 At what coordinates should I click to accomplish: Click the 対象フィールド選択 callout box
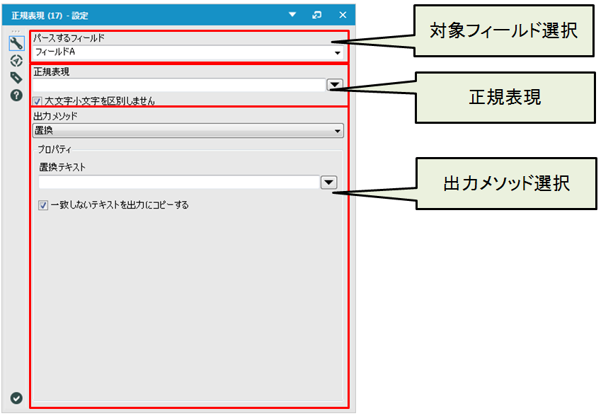[x=504, y=30]
